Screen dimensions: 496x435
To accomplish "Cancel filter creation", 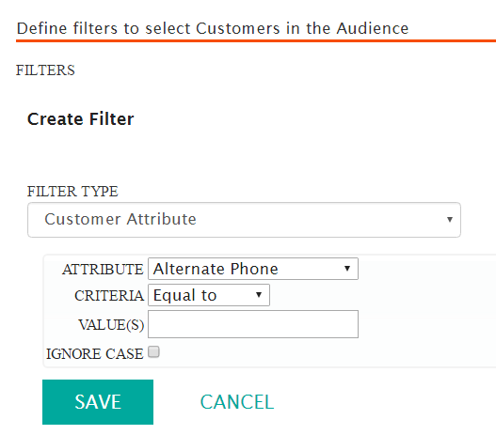I will pos(237,402).
